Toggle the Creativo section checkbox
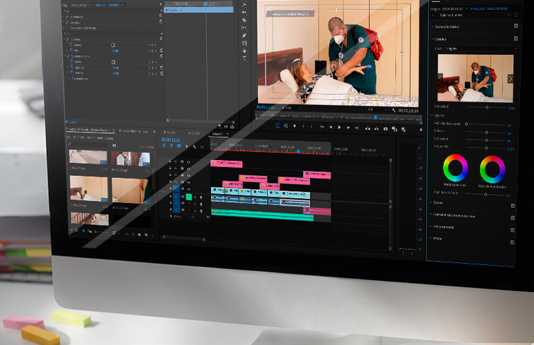534x345 pixels. pos(515,39)
